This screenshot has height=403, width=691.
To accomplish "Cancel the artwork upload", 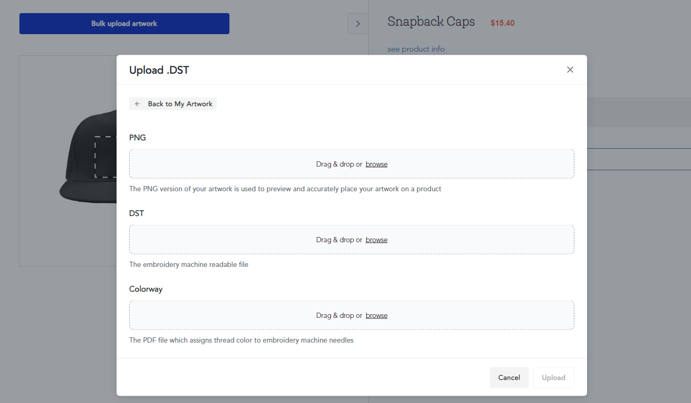I will 509,377.
